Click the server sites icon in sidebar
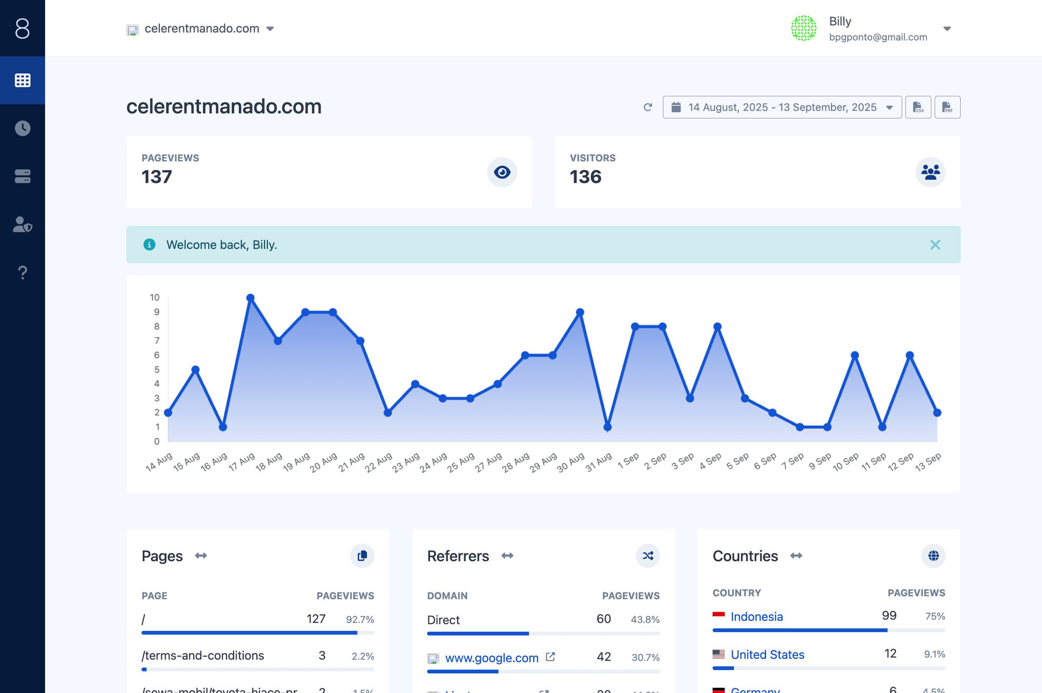Screen dimensions: 1042x693 point(23,176)
